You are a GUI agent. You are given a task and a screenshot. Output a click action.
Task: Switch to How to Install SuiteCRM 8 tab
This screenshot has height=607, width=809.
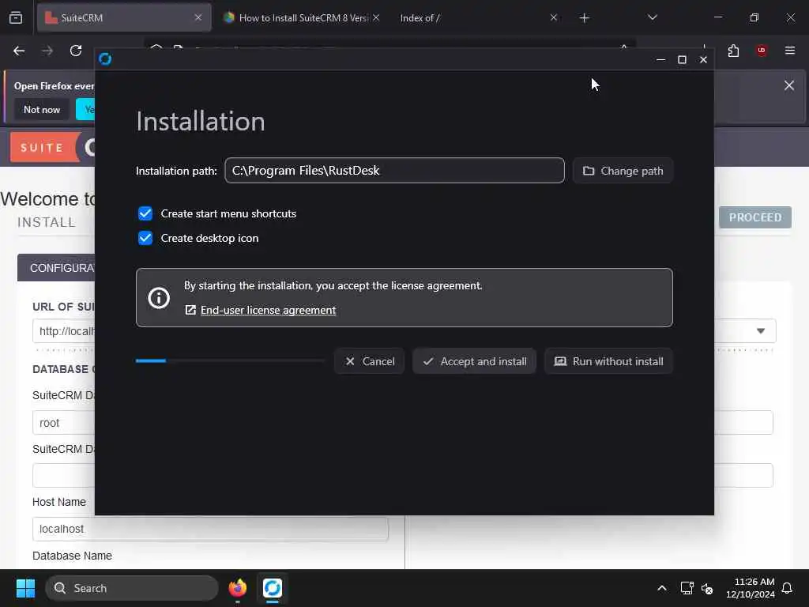click(x=302, y=17)
